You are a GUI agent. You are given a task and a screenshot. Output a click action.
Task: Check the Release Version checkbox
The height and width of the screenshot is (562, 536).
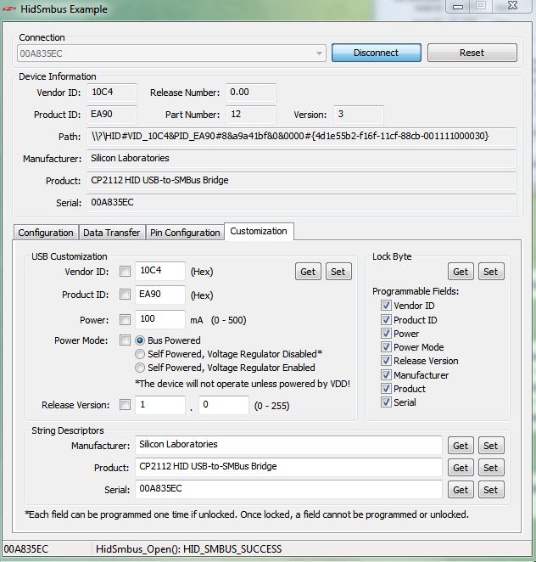point(126,405)
